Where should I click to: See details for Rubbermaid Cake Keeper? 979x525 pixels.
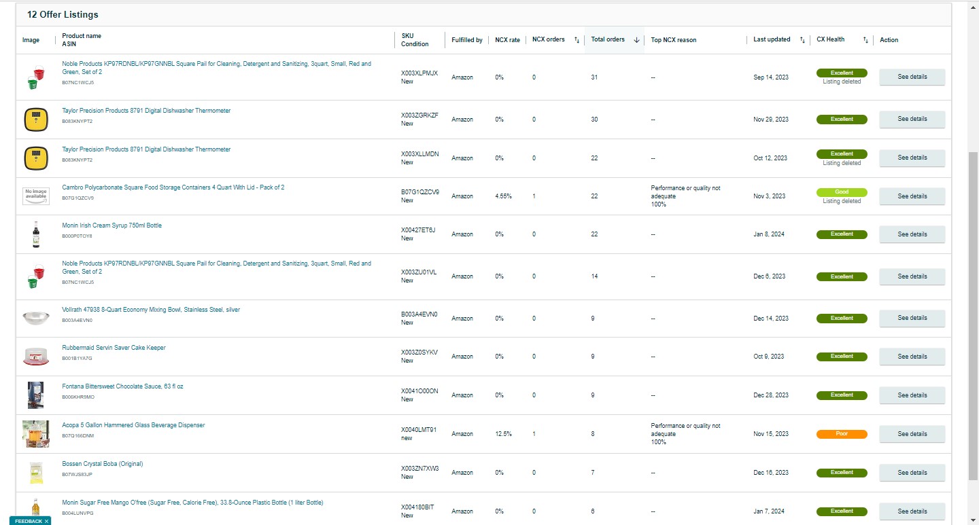(x=912, y=357)
